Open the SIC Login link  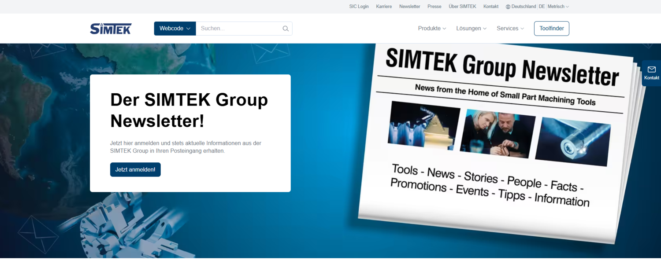click(359, 7)
